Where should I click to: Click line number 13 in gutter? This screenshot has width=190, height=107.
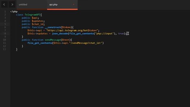pos(4,49)
